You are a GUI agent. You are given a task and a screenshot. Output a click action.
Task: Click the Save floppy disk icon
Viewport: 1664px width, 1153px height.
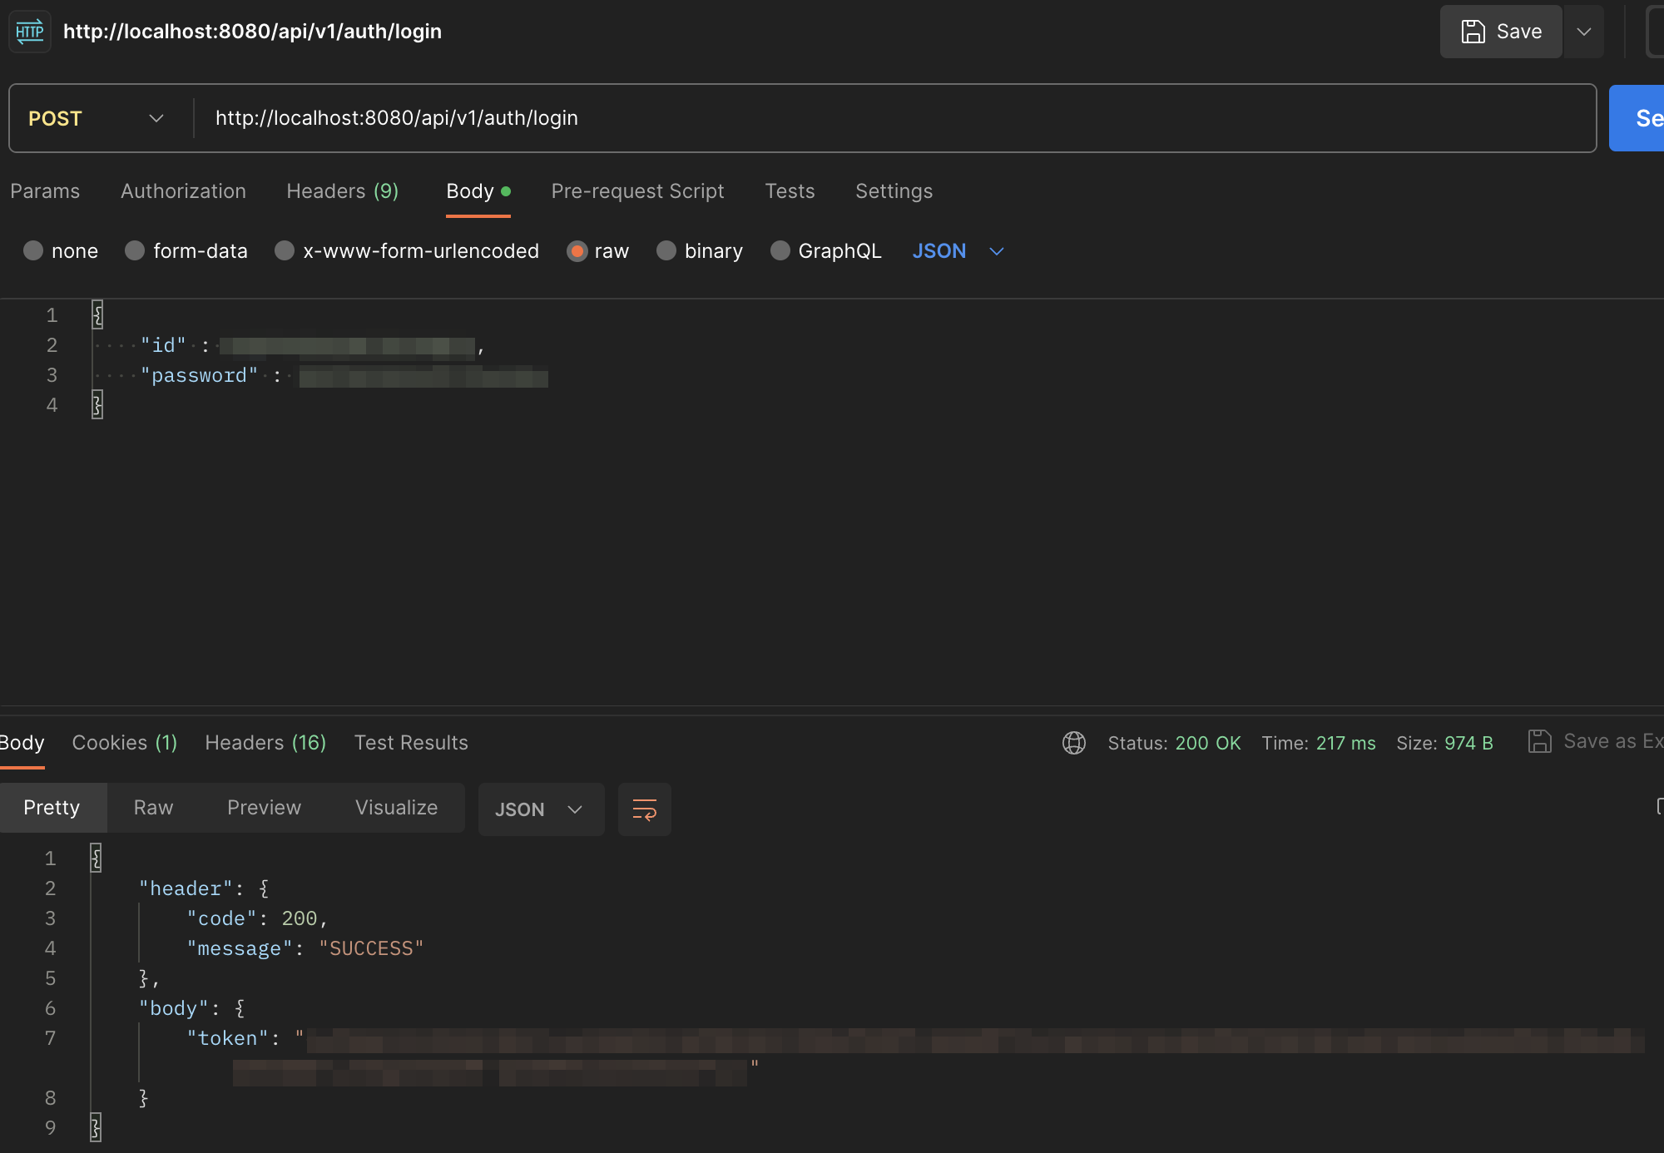pyautogui.click(x=1473, y=32)
